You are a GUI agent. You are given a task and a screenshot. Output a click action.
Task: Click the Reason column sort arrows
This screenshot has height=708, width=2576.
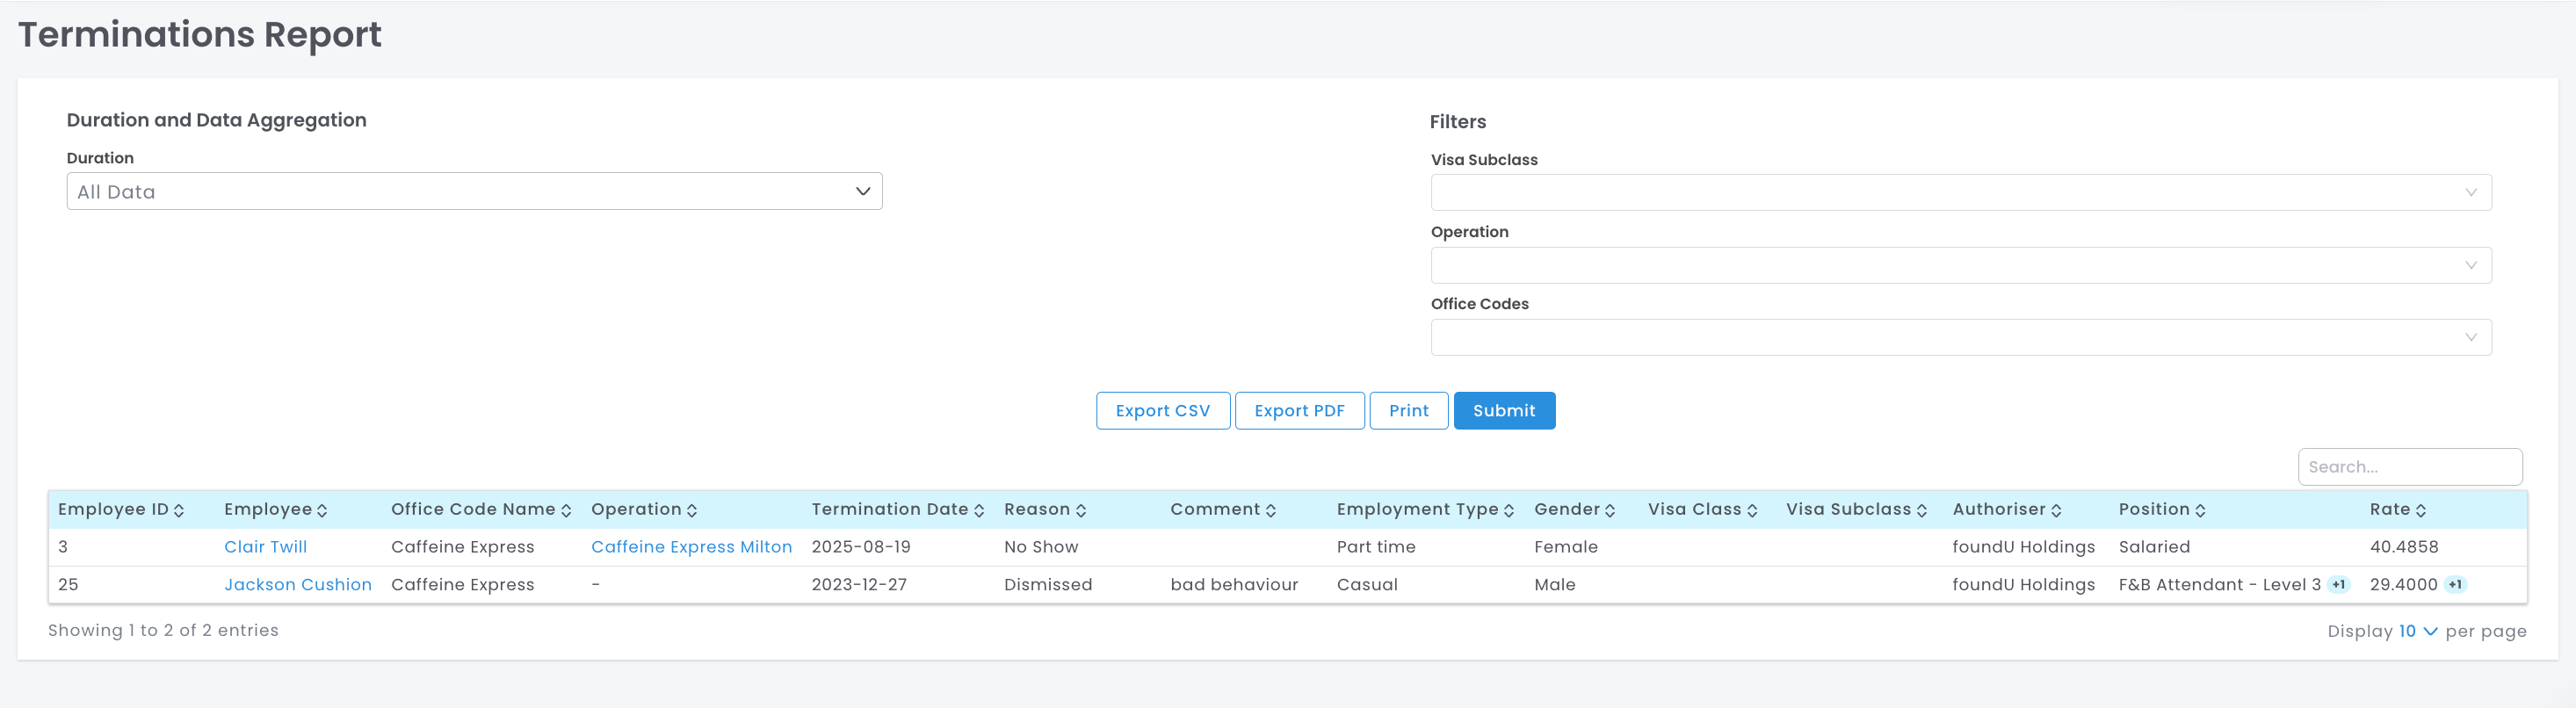[x=1080, y=510]
